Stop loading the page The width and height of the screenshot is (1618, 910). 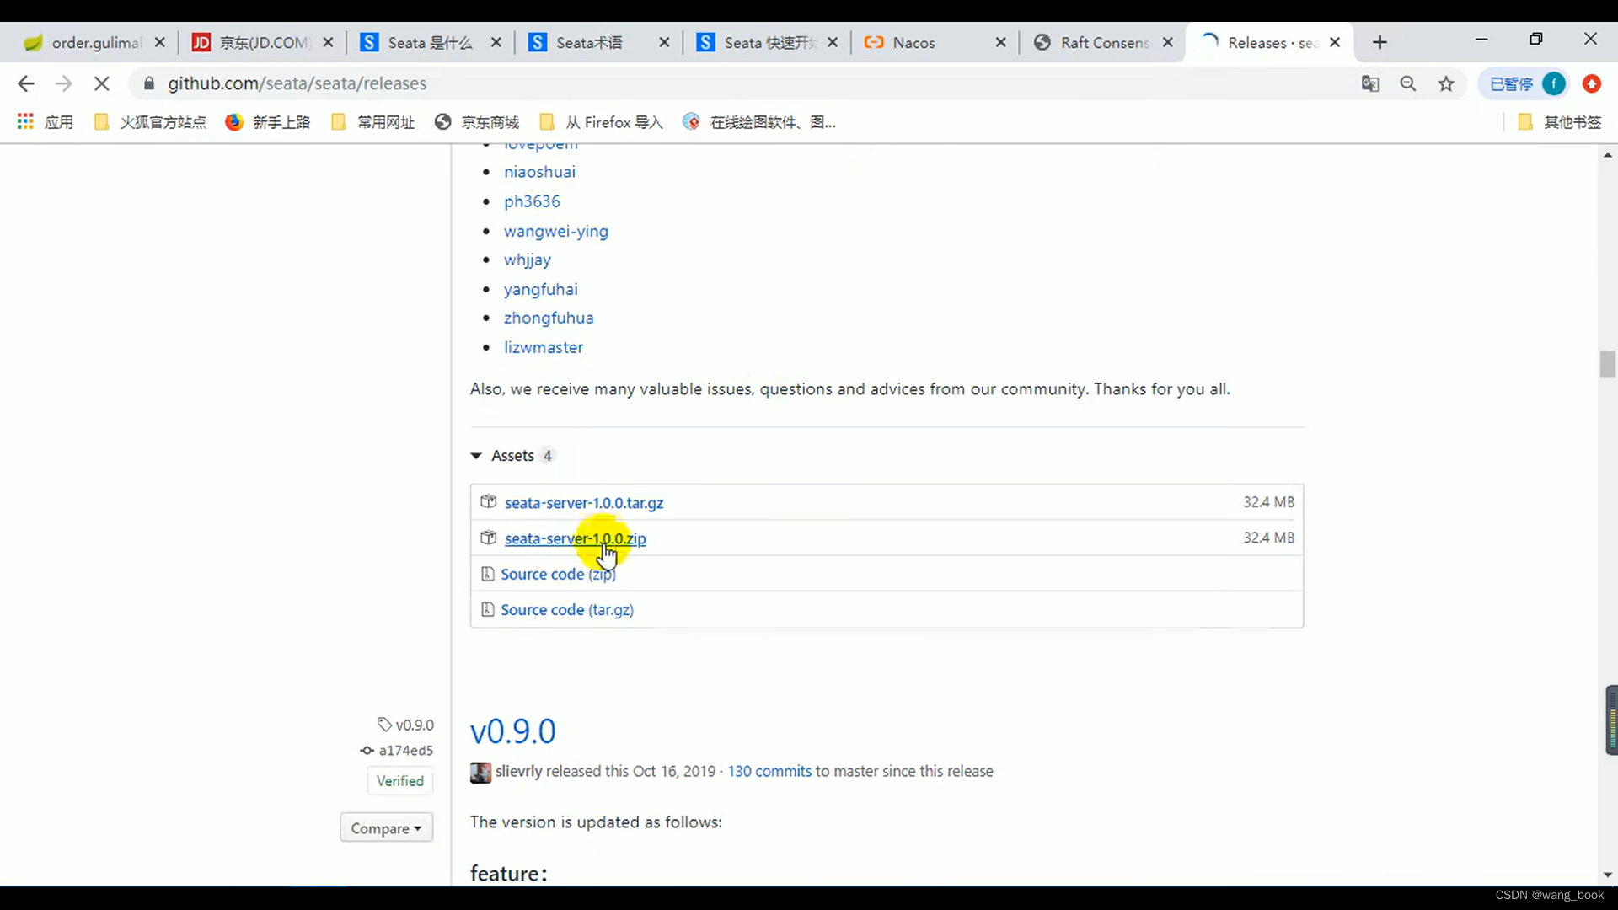(101, 83)
